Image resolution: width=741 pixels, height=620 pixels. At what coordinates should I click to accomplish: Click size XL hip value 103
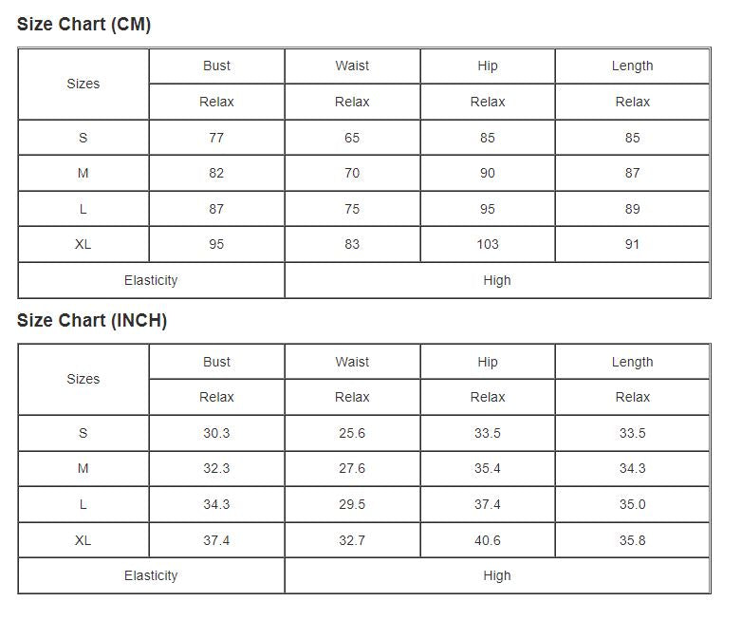tap(488, 244)
